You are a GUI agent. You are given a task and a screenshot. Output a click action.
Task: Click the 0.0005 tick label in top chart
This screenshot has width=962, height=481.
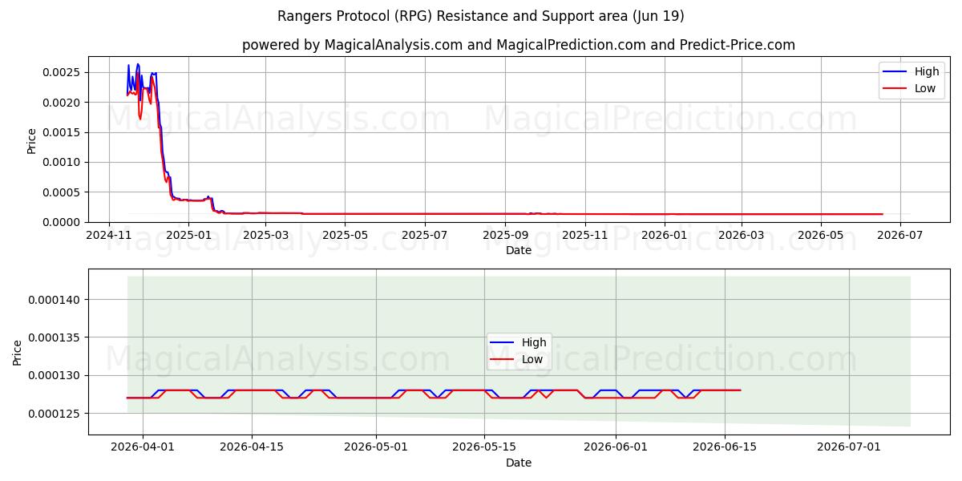click(63, 192)
